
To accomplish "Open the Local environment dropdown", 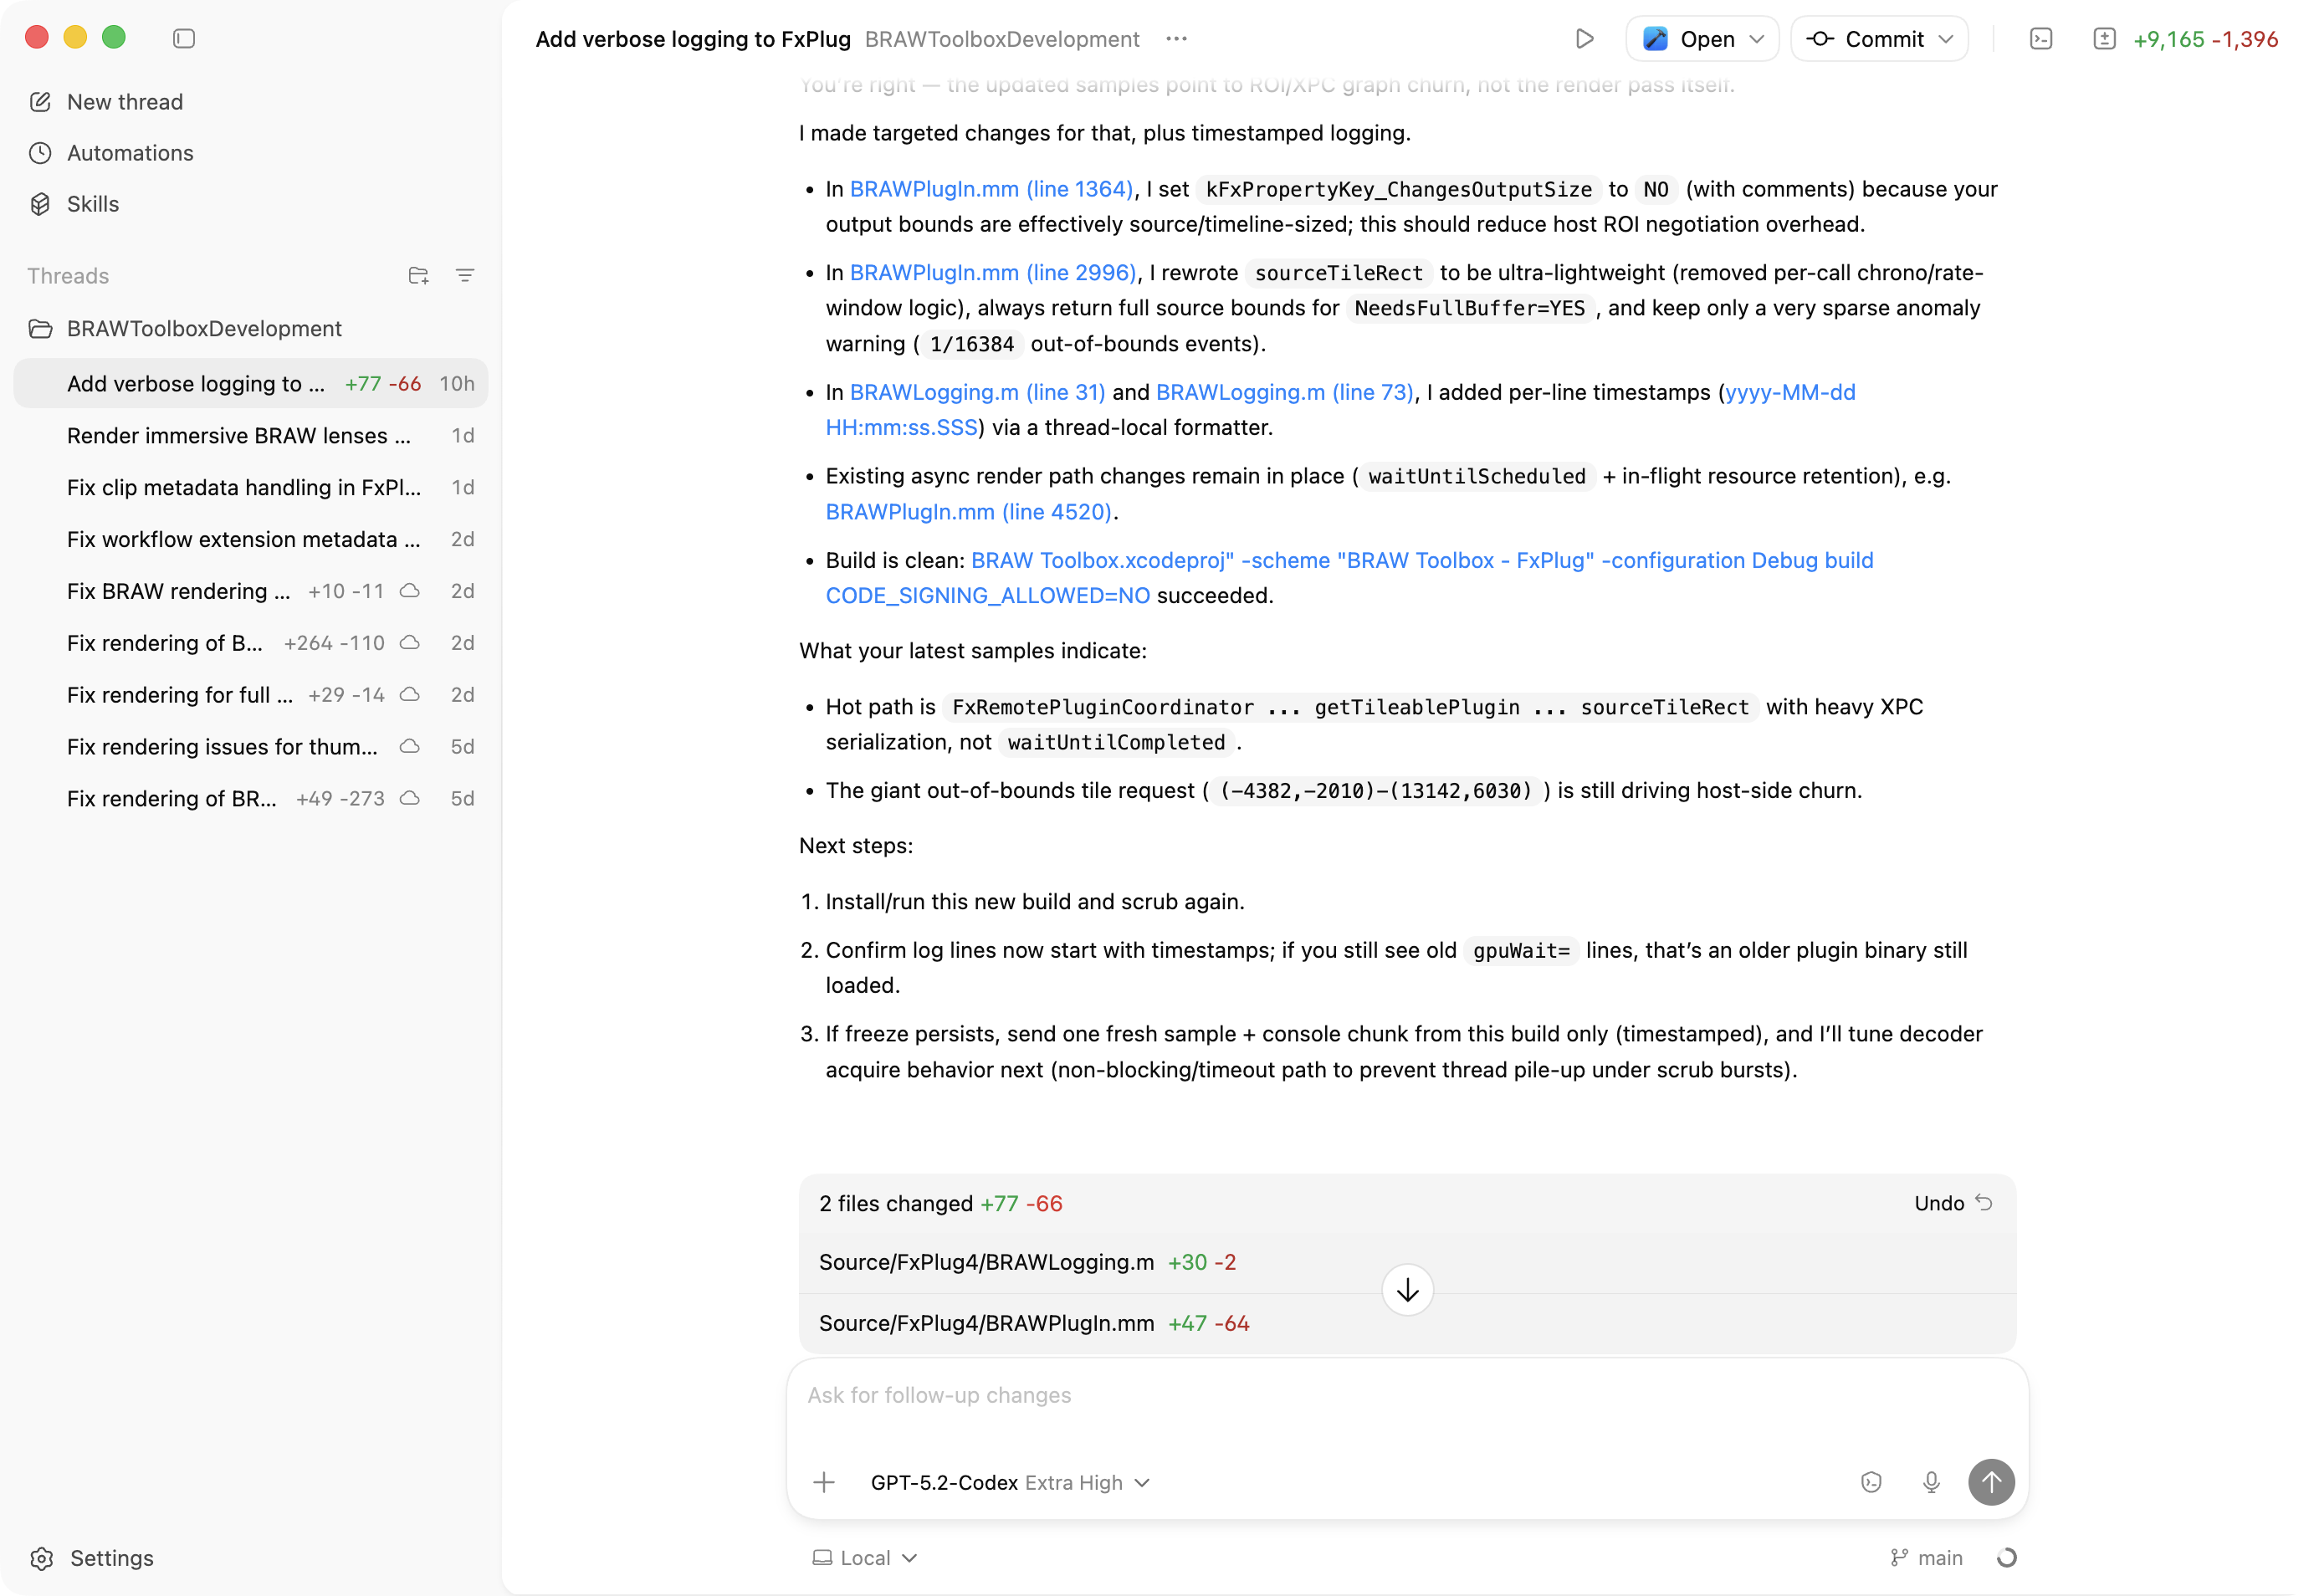I will [865, 1558].
